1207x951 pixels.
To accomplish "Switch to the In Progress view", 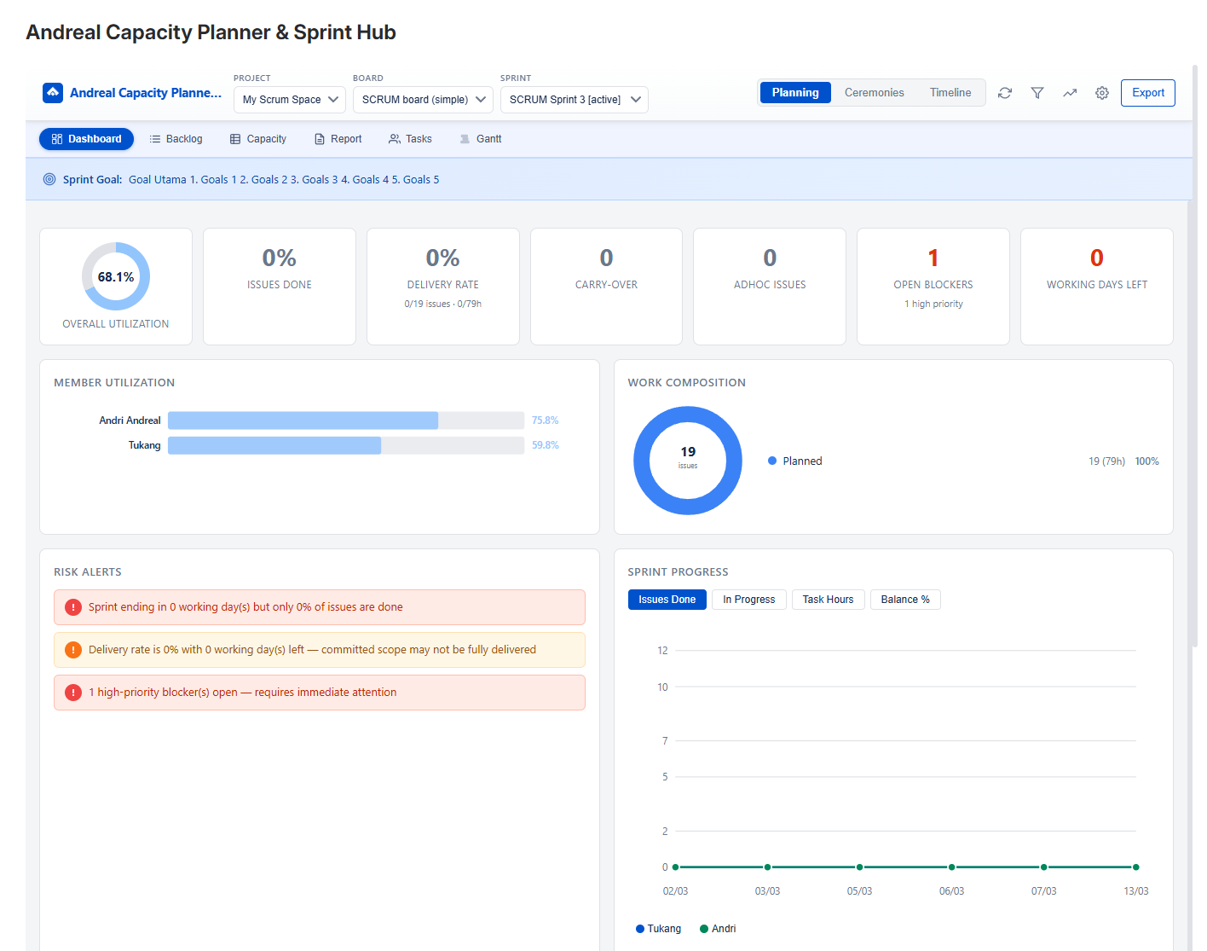I will coord(748,600).
